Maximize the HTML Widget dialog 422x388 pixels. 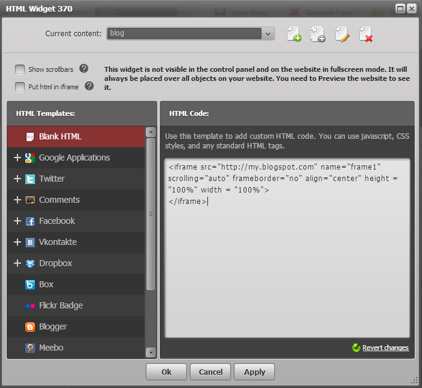[400, 8]
